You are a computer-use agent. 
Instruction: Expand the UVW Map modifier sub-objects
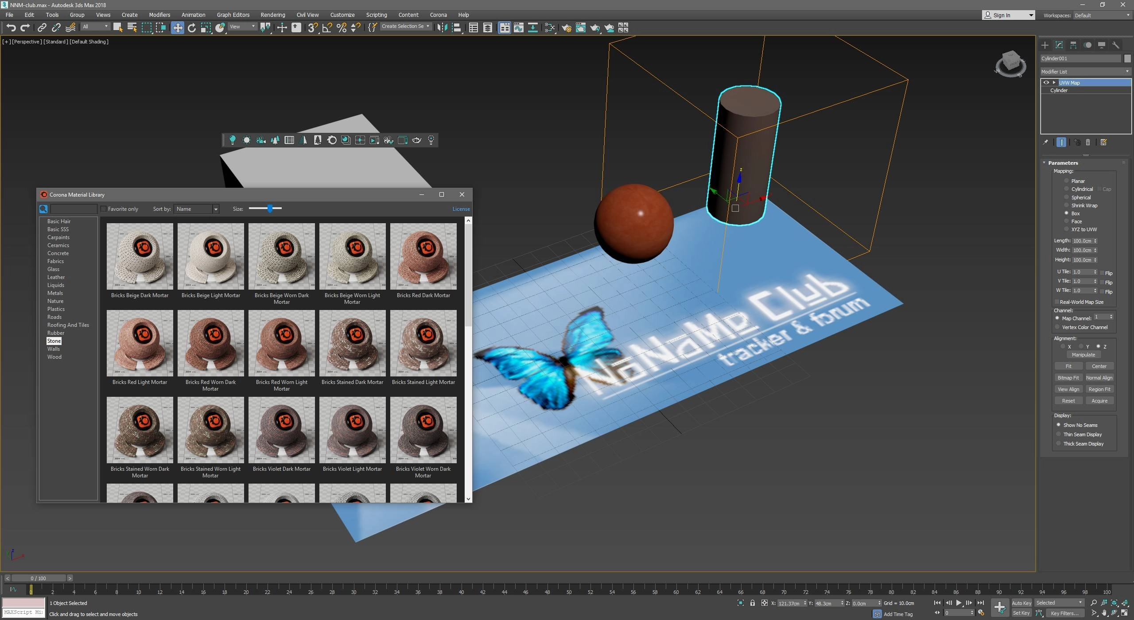pyautogui.click(x=1054, y=83)
